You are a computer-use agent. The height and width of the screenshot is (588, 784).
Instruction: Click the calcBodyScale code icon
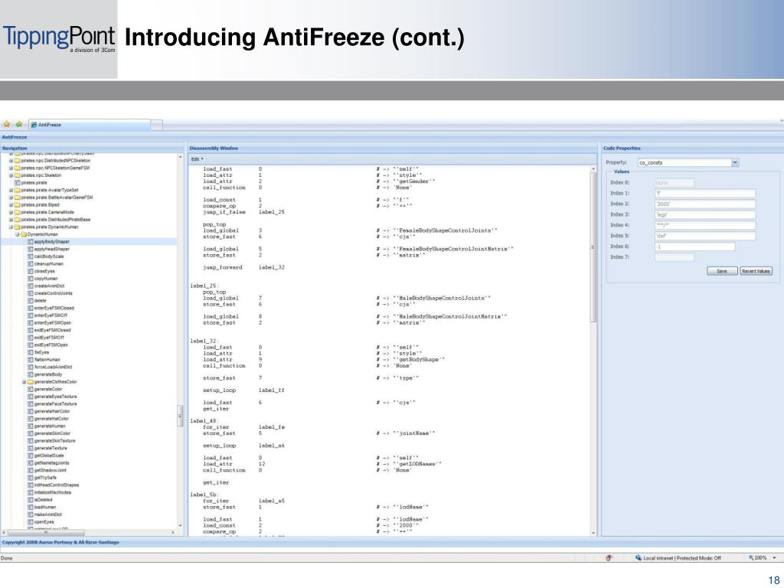[x=31, y=256]
